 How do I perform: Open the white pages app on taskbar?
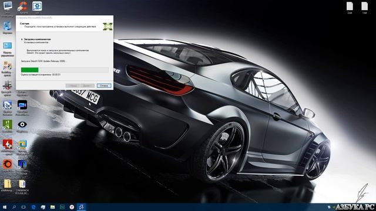tap(43, 207)
